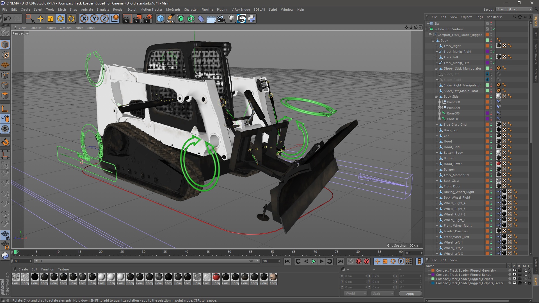This screenshot has height=303, width=539.
Task: Click the layer color swatch of Body
Action: click(x=487, y=40)
